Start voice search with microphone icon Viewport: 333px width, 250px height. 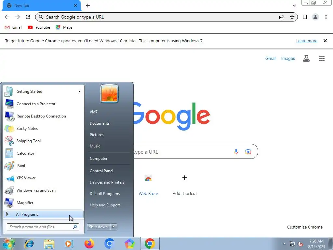coord(236,152)
